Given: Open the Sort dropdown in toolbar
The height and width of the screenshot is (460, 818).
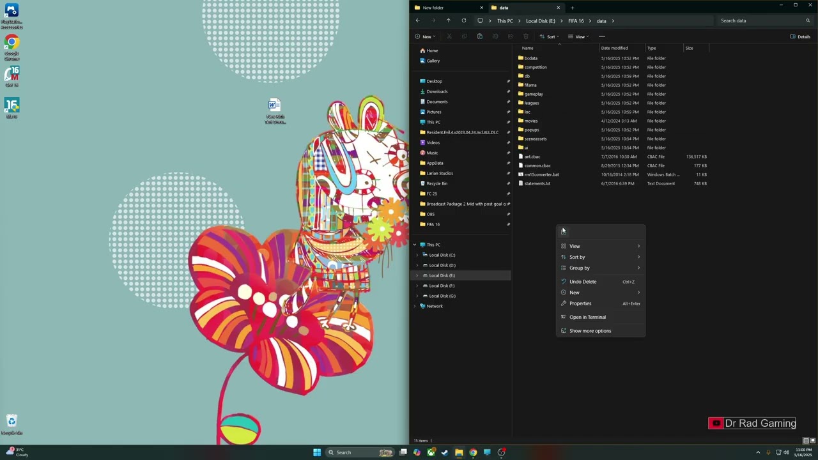Looking at the screenshot, I should click(x=550, y=36).
